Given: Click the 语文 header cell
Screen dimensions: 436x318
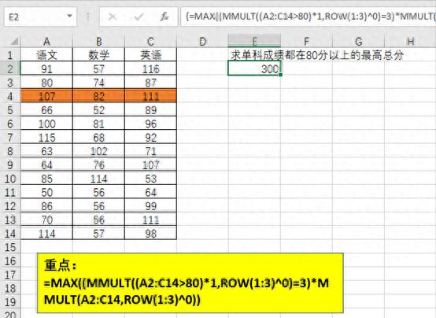Looking at the screenshot, I should tap(46, 55).
